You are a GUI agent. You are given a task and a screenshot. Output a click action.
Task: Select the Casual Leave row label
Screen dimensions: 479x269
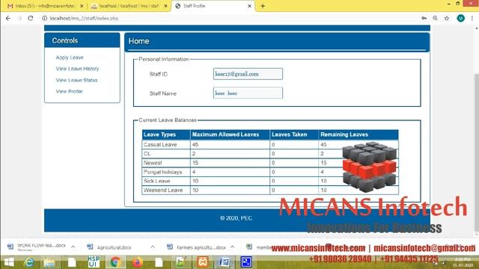[x=160, y=144]
